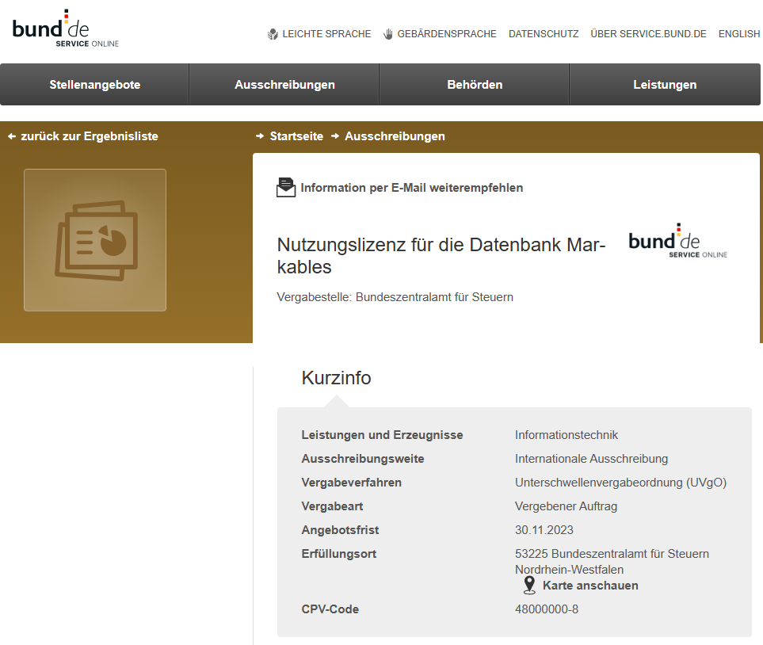Switch the site language to English
This screenshot has width=763, height=645.
click(739, 34)
